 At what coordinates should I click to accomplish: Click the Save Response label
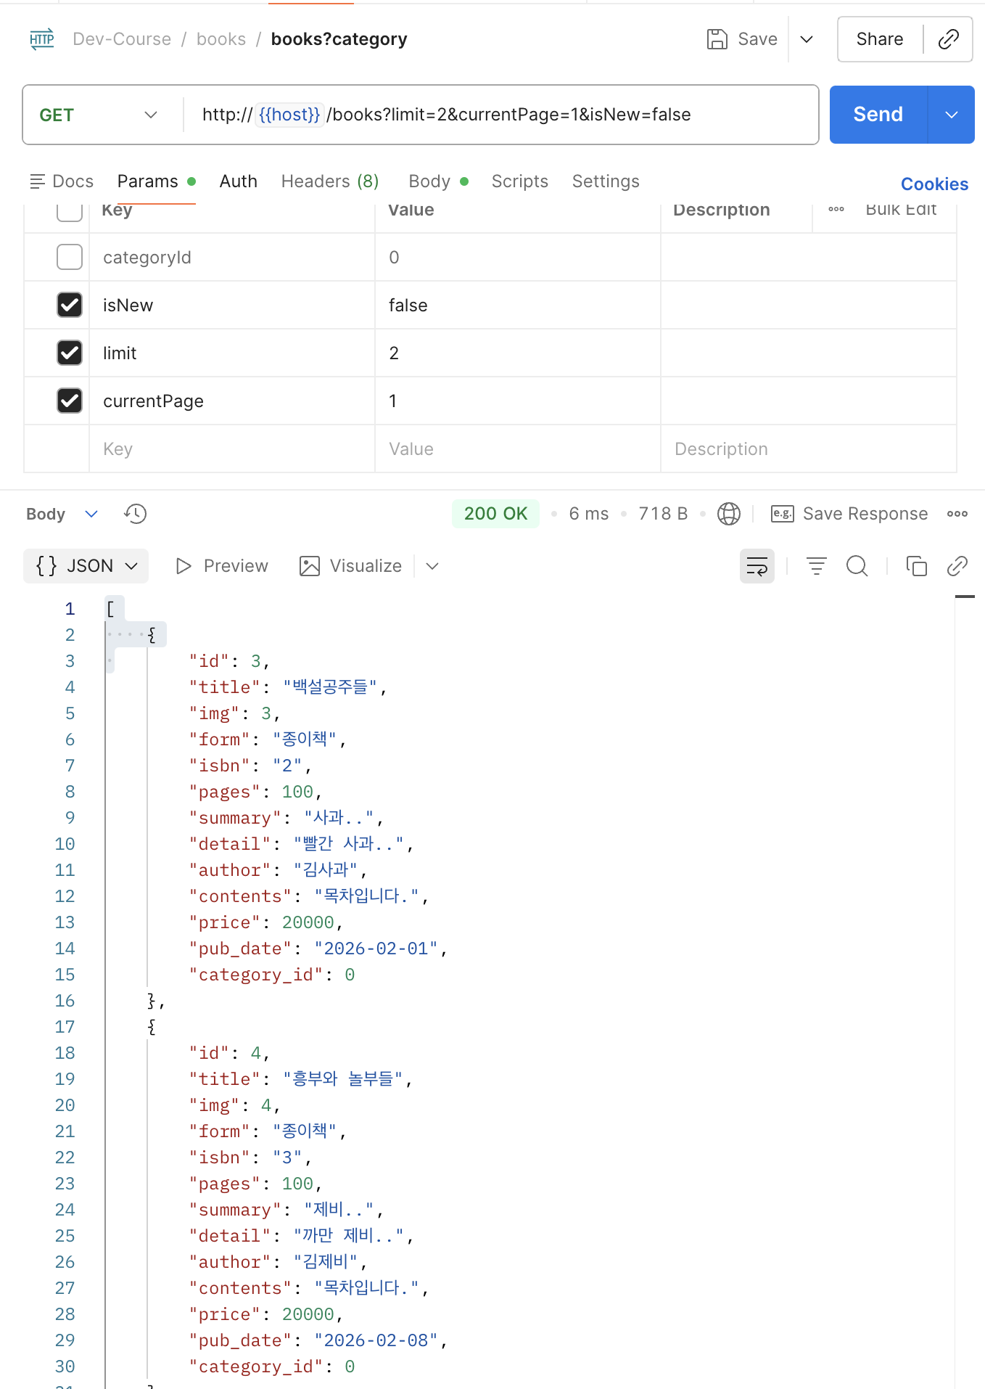[865, 514]
